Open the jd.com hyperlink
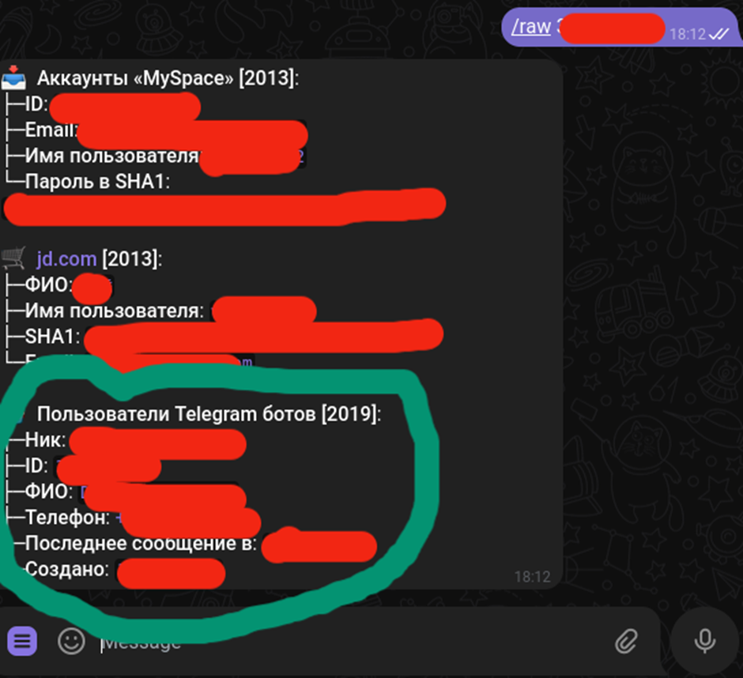Screen dimensions: 743x678 tap(67, 259)
